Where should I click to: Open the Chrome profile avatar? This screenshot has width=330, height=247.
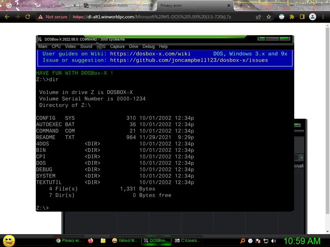point(313,17)
